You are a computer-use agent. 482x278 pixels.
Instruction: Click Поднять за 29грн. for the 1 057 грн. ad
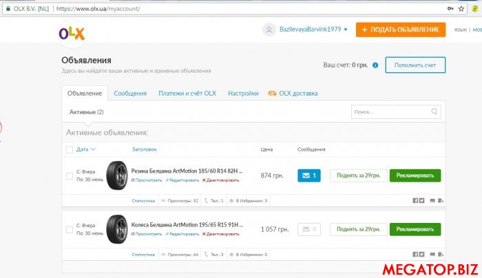pos(359,229)
